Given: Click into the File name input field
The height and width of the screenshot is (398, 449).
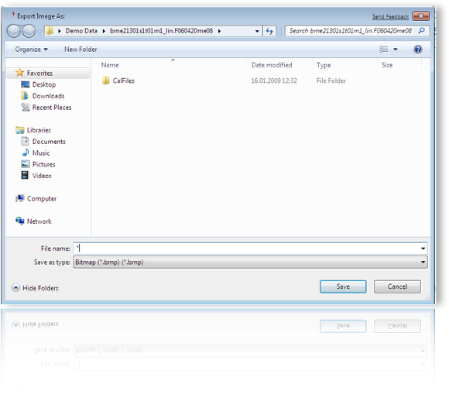Looking at the screenshot, I should pos(246,249).
